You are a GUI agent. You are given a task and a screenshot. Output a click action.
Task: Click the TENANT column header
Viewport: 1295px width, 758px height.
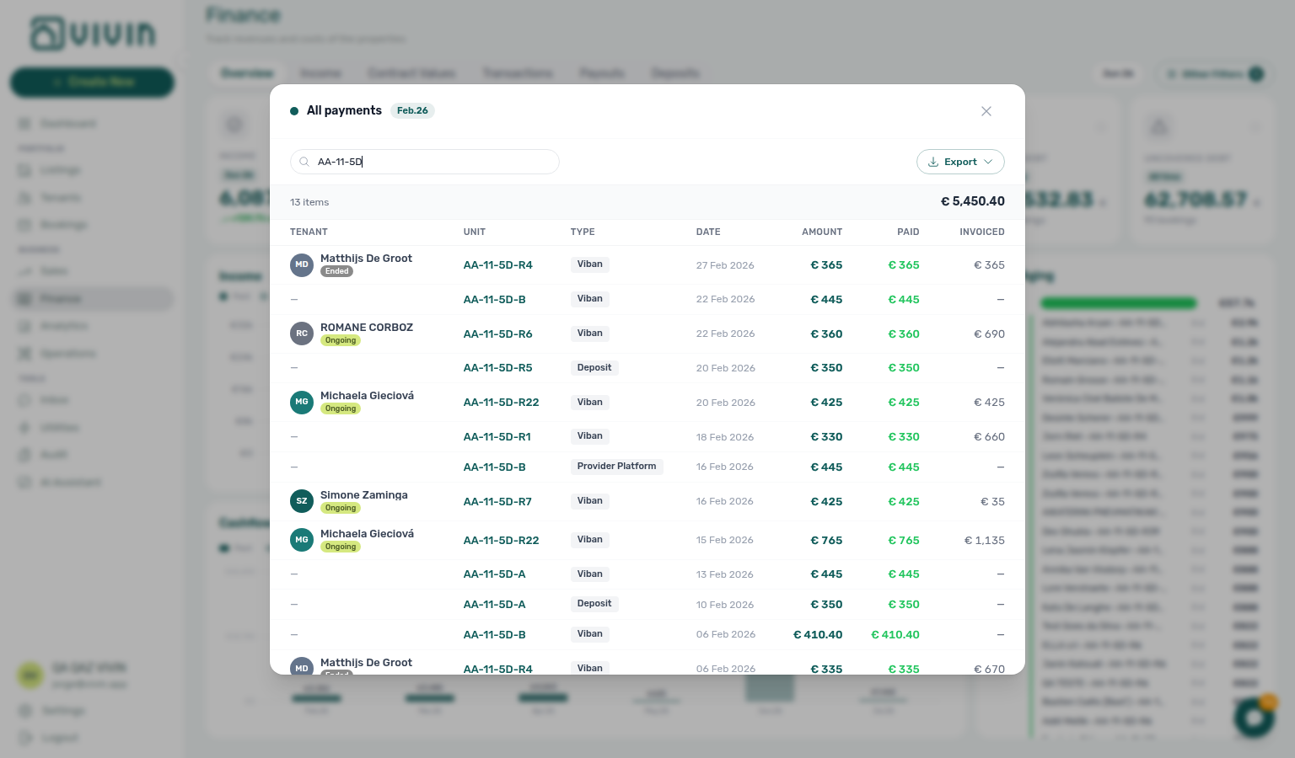click(309, 232)
